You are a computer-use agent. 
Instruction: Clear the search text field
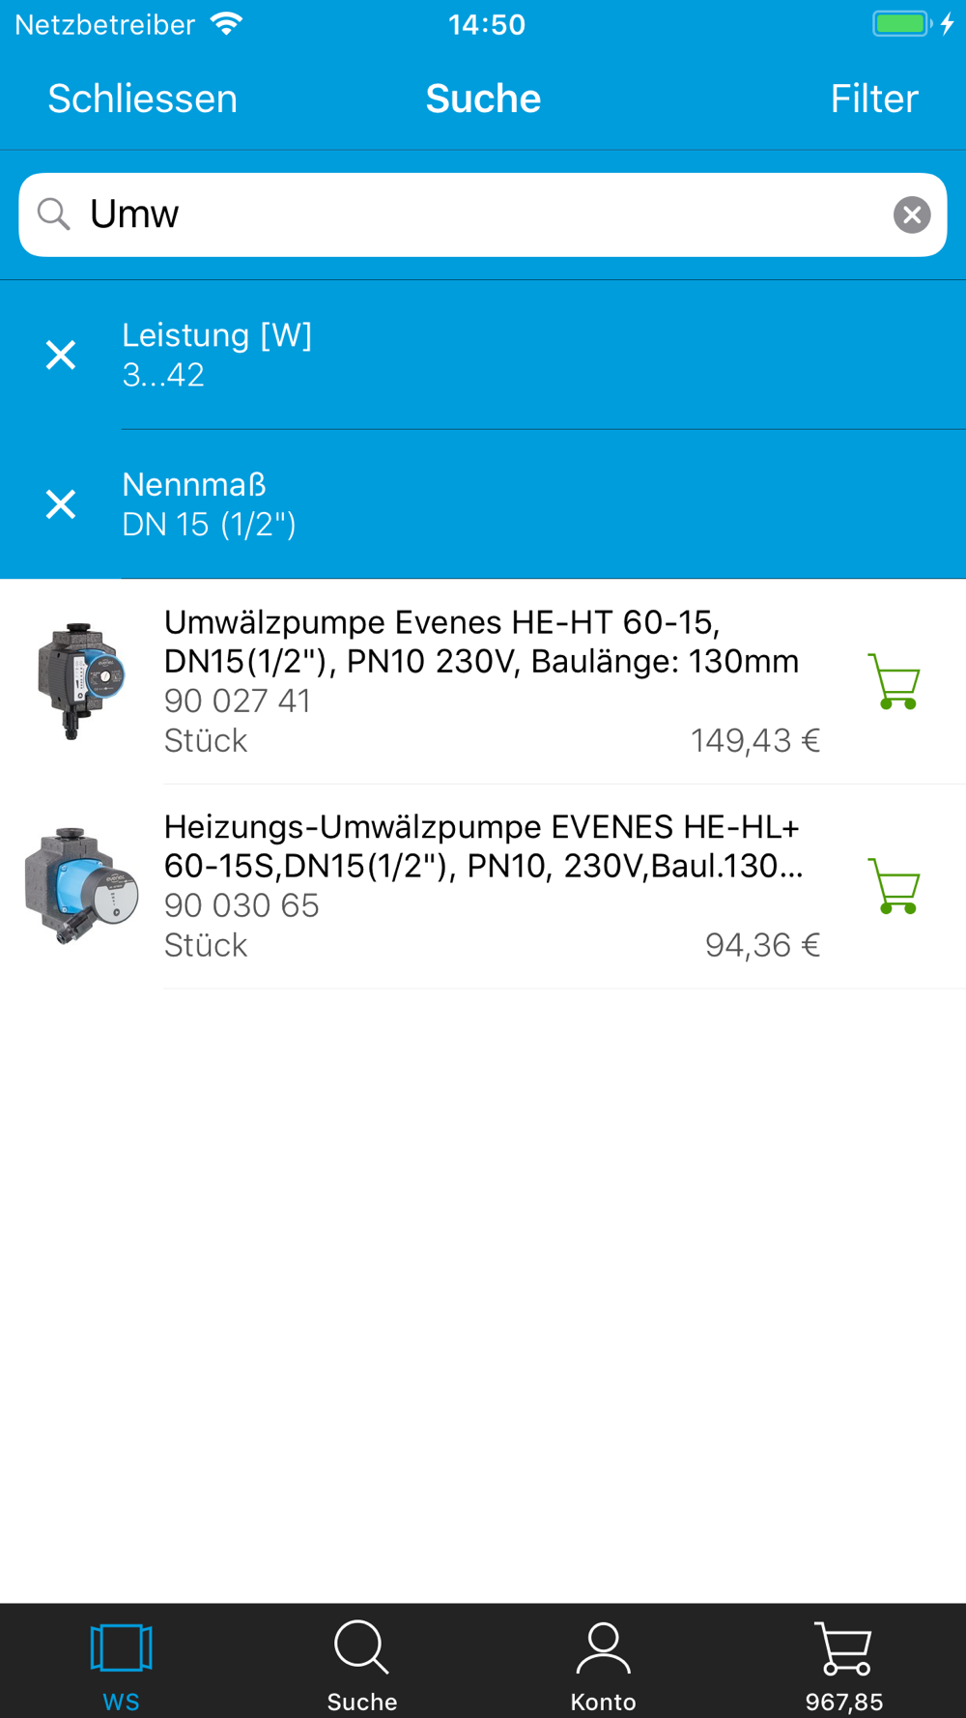tap(912, 215)
